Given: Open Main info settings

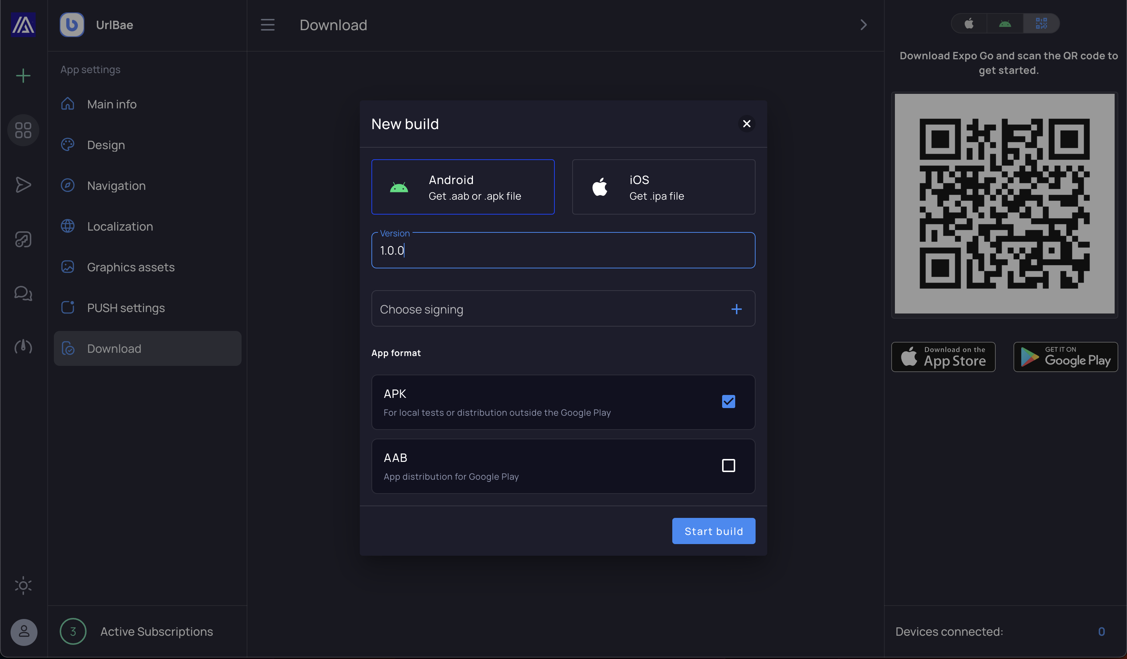Looking at the screenshot, I should (147, 104).
